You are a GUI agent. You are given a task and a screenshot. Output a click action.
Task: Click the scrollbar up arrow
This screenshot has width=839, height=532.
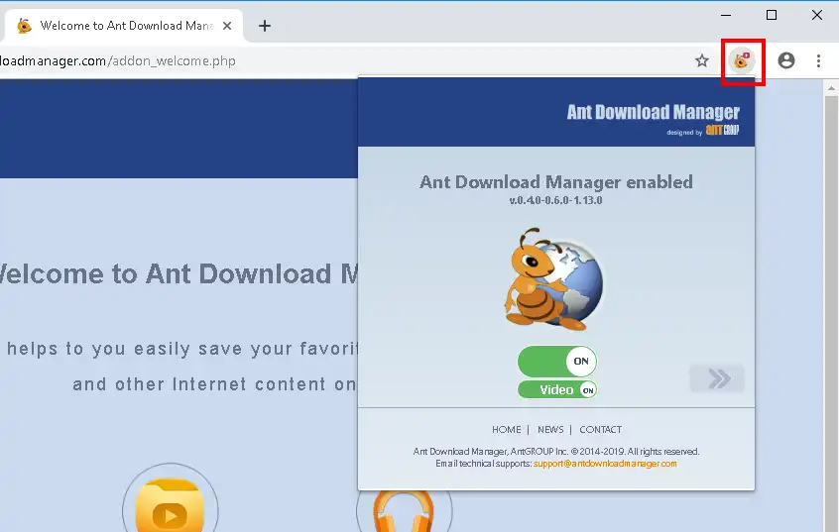pos(830,88)
